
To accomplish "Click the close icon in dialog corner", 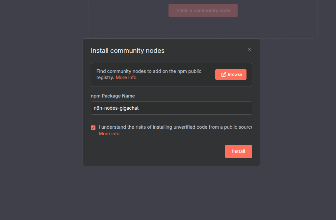I will [x=249, y=49].
